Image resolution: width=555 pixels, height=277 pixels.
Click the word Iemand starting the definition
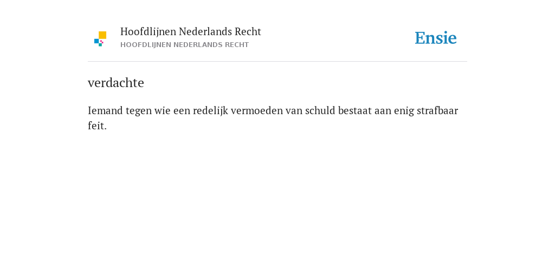pos(106,110)
